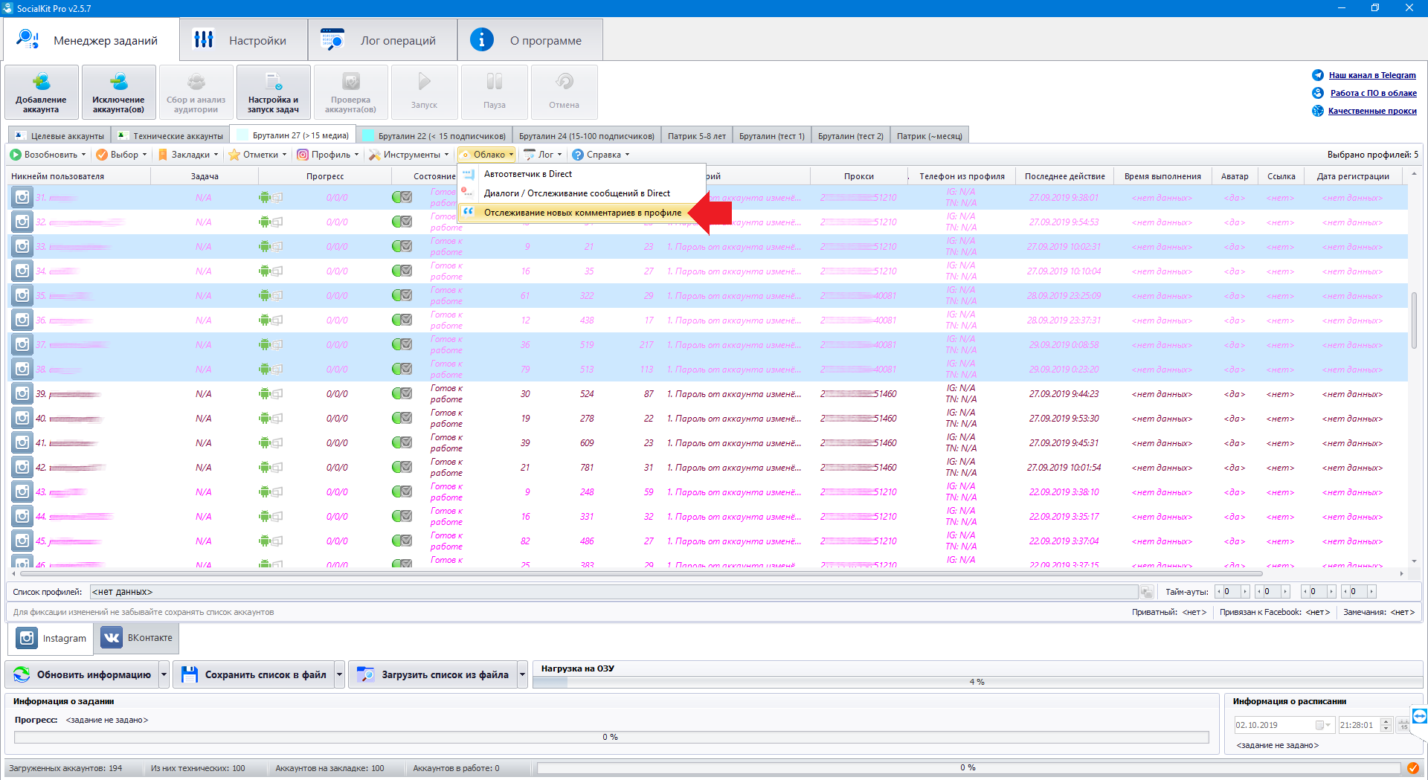Open the Закладки dropdown

(x=188, y=155)
